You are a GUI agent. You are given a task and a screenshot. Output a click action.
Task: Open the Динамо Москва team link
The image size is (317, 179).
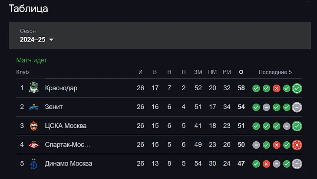(69, 163)
